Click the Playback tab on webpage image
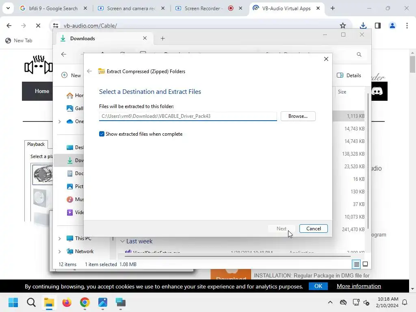Viewport: 416px width, 312px height. coord(36,144)
